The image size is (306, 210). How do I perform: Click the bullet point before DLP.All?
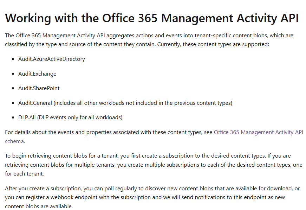pyautogui.click(x=13, y=117)
